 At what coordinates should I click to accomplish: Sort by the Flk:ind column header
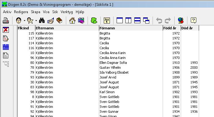[x=26, y=28]
